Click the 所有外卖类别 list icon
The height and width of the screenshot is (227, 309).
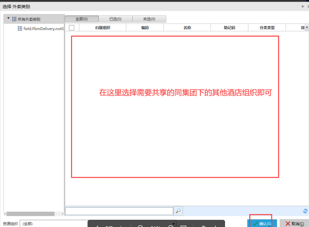(14, 19)
